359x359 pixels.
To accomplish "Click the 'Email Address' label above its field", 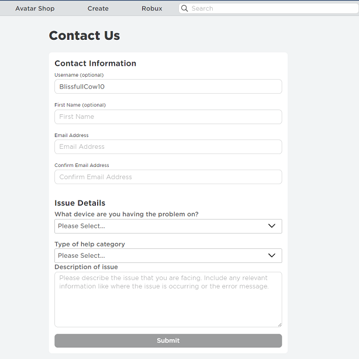I will coord(71,135).
